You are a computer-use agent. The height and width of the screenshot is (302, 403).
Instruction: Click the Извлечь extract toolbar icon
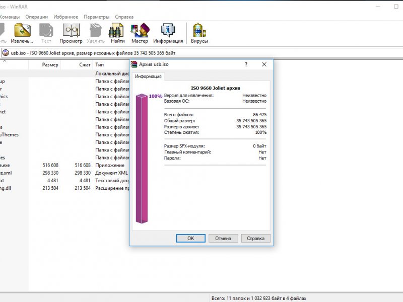point(22,33)
